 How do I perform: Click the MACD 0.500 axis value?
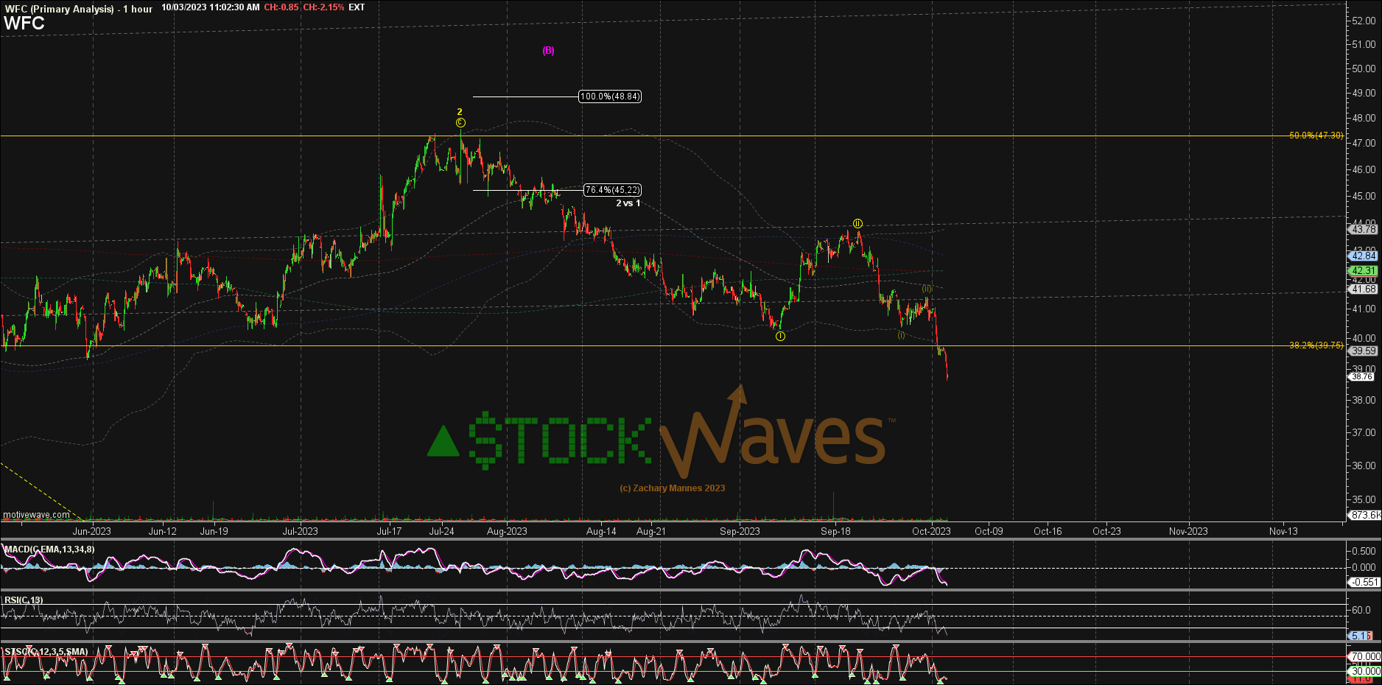coord(1364,551)
